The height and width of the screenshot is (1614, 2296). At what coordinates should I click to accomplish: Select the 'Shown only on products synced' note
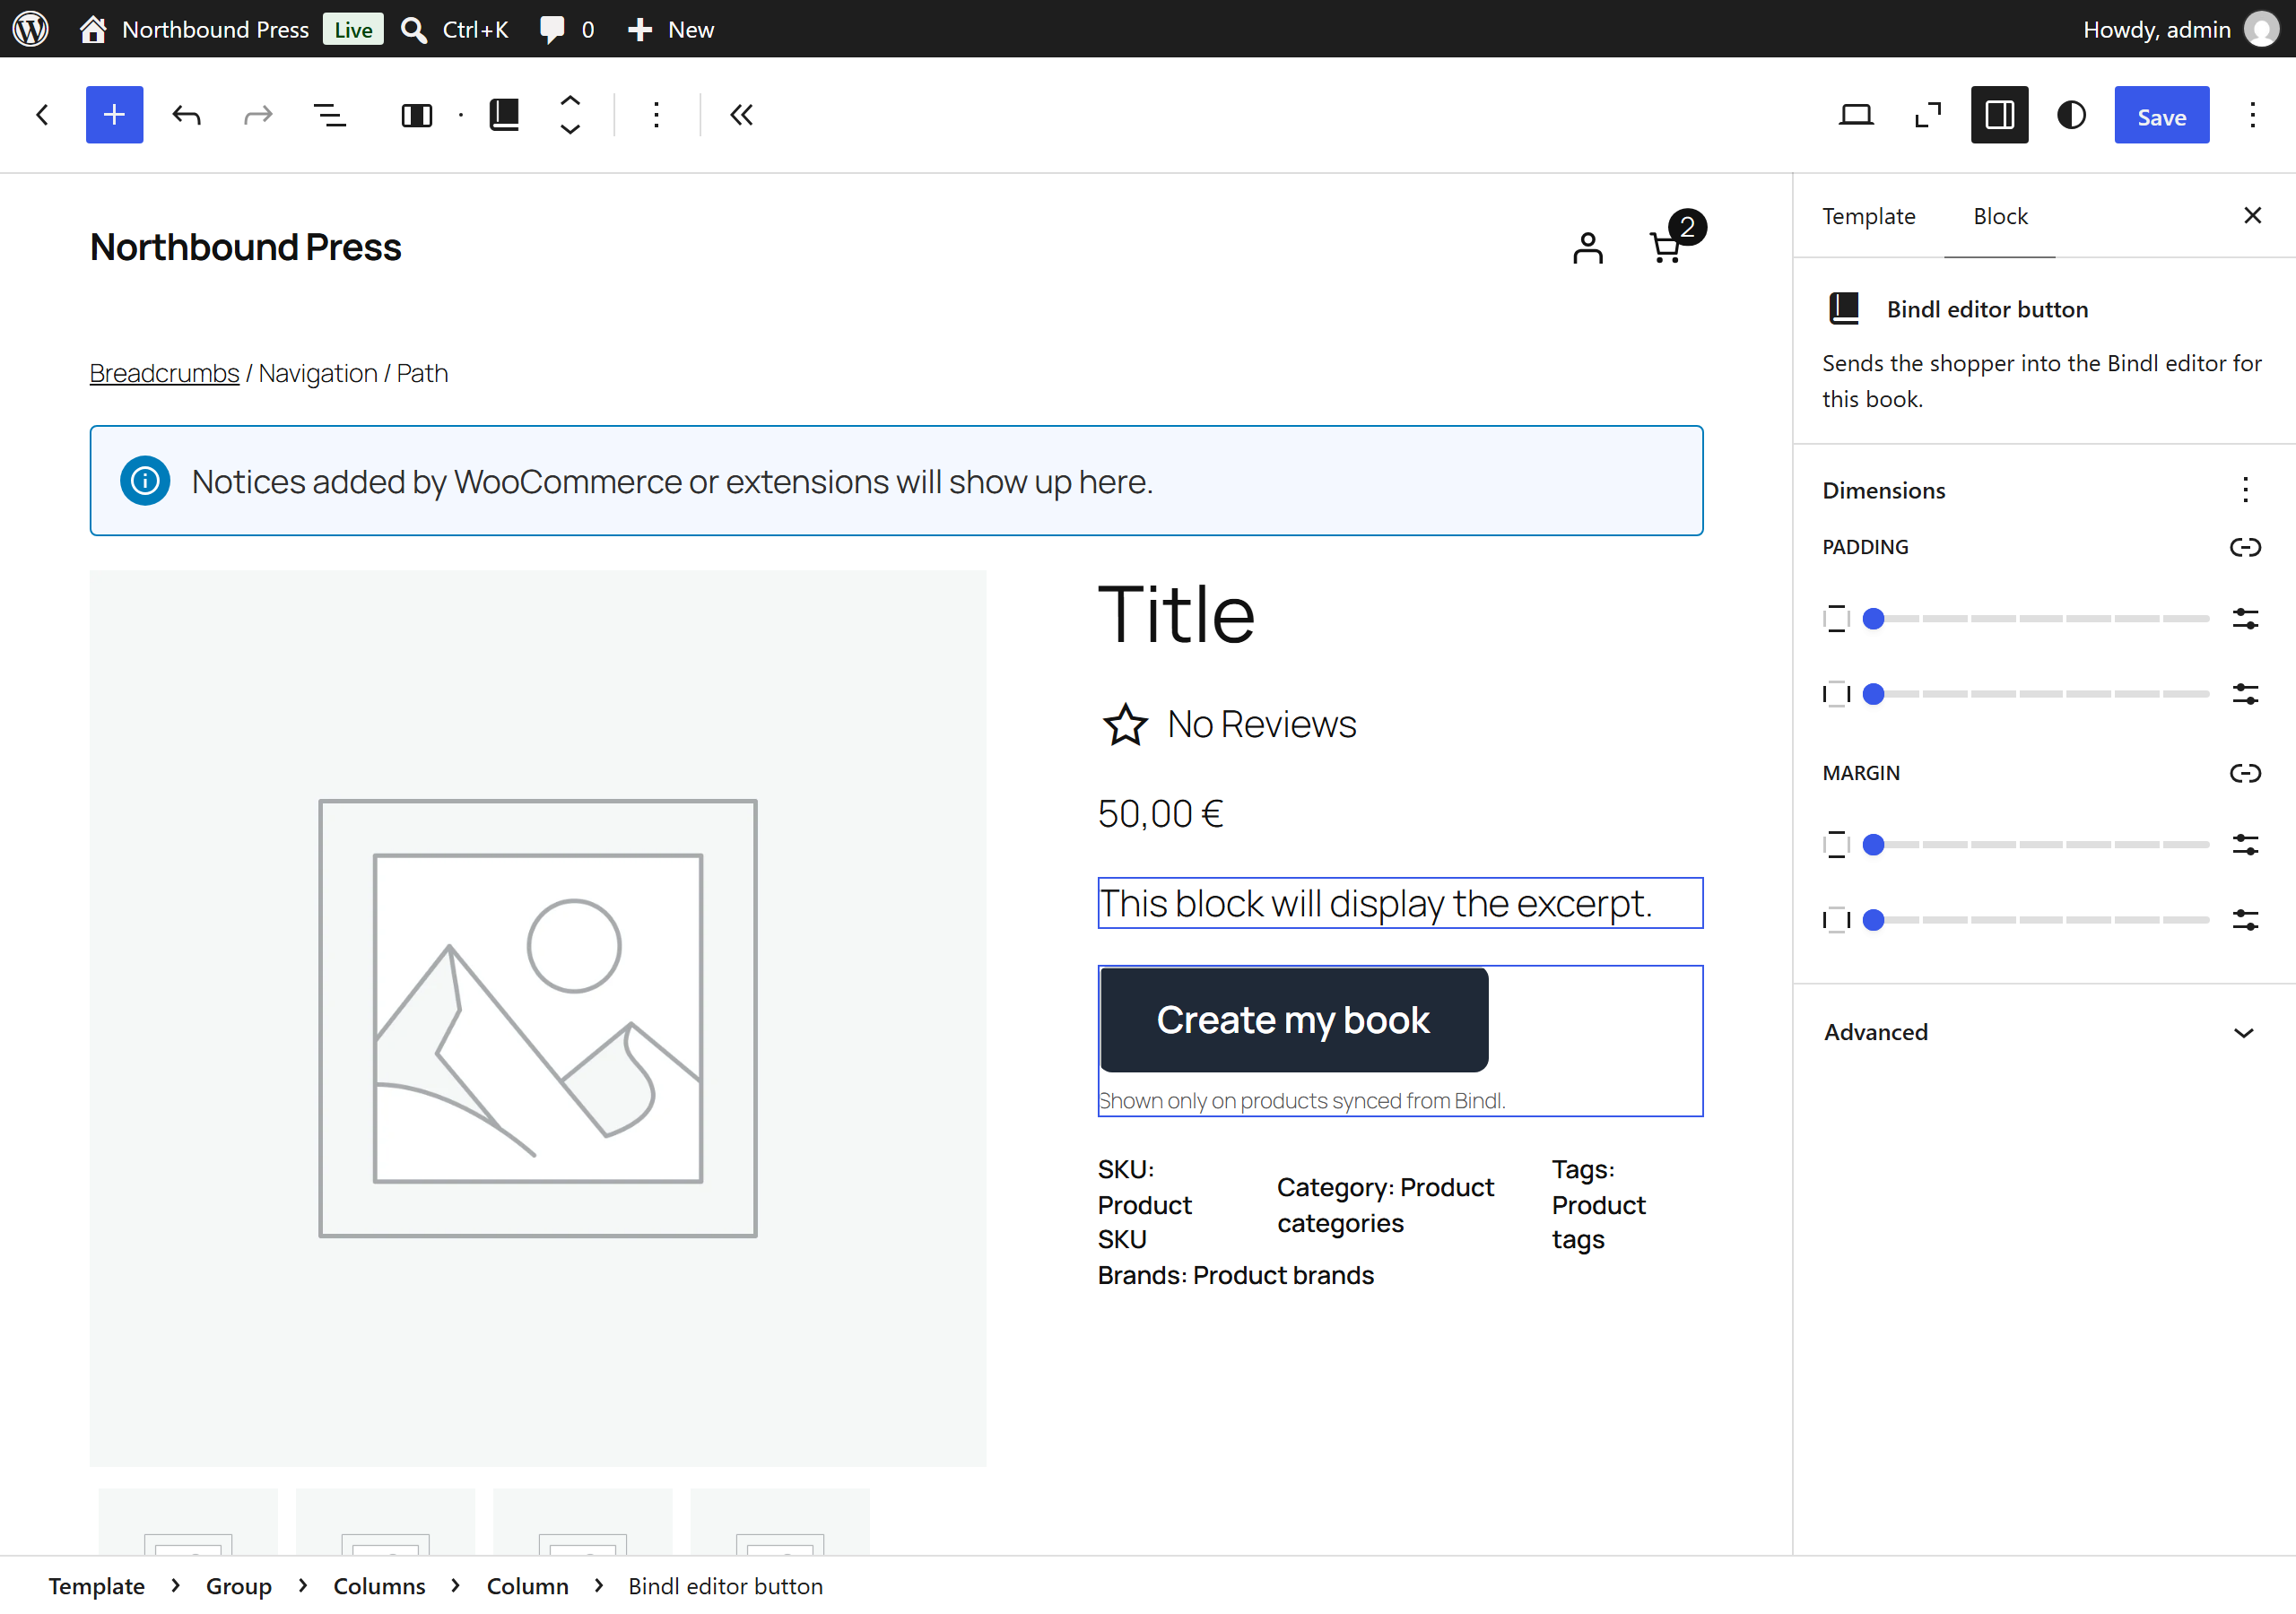tap(1301, 1100)
